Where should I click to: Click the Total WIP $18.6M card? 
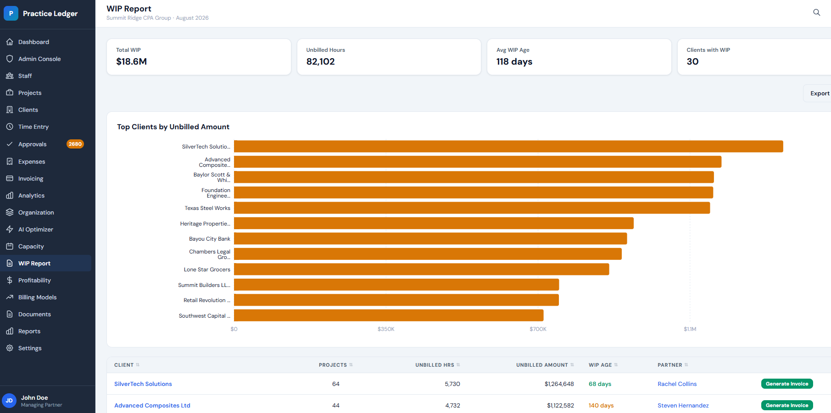199,57
